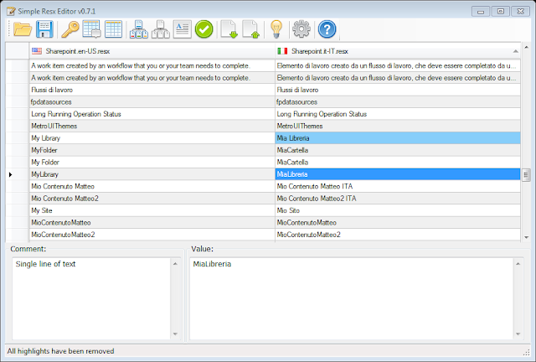Click the page with green down arrow

coord(229,29)
